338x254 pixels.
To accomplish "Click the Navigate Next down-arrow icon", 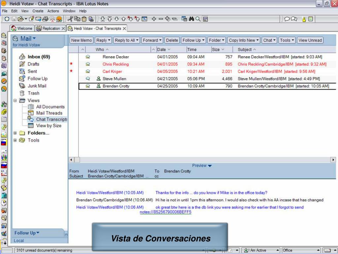I will click(x=117, y=19).
